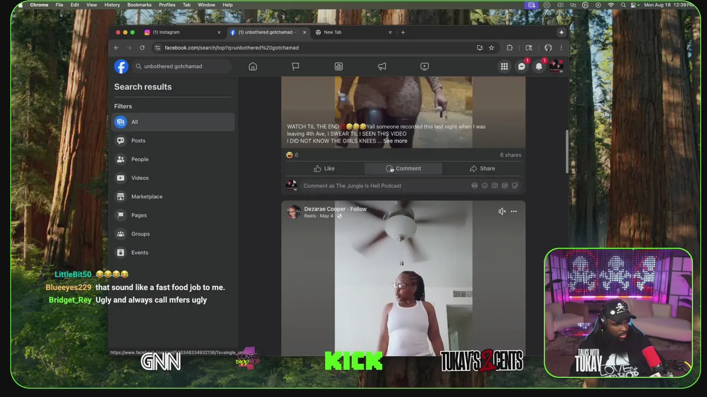Viewport: 707px width, 397px height.
Task: Insert an emoji in the comment
Action: coord(484,186)
